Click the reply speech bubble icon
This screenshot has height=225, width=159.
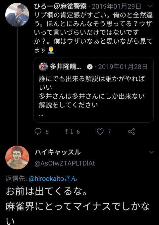tap(38, 131)
